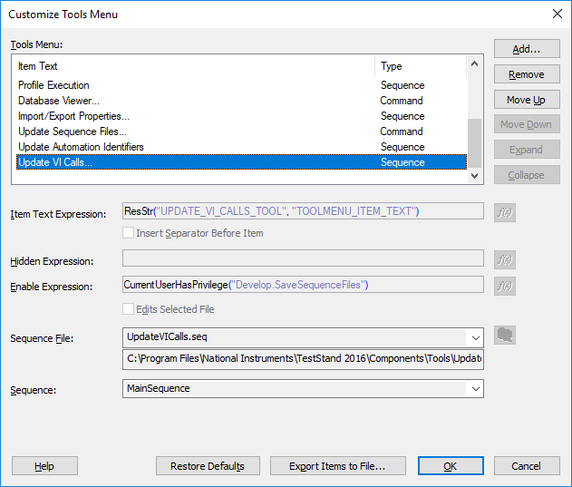Sort by the Type column header
The height and width of the screenshot is (487, 572).
click(x=419, y=66)
